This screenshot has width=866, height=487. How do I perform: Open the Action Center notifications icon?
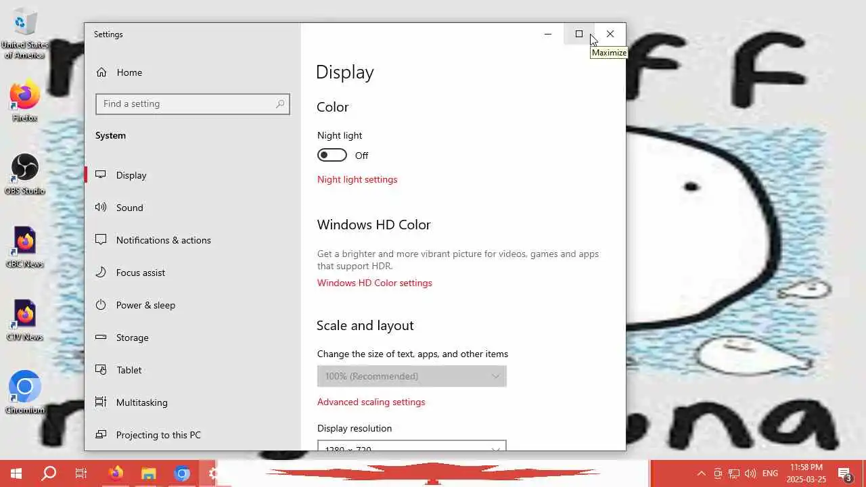coord(844,473)
